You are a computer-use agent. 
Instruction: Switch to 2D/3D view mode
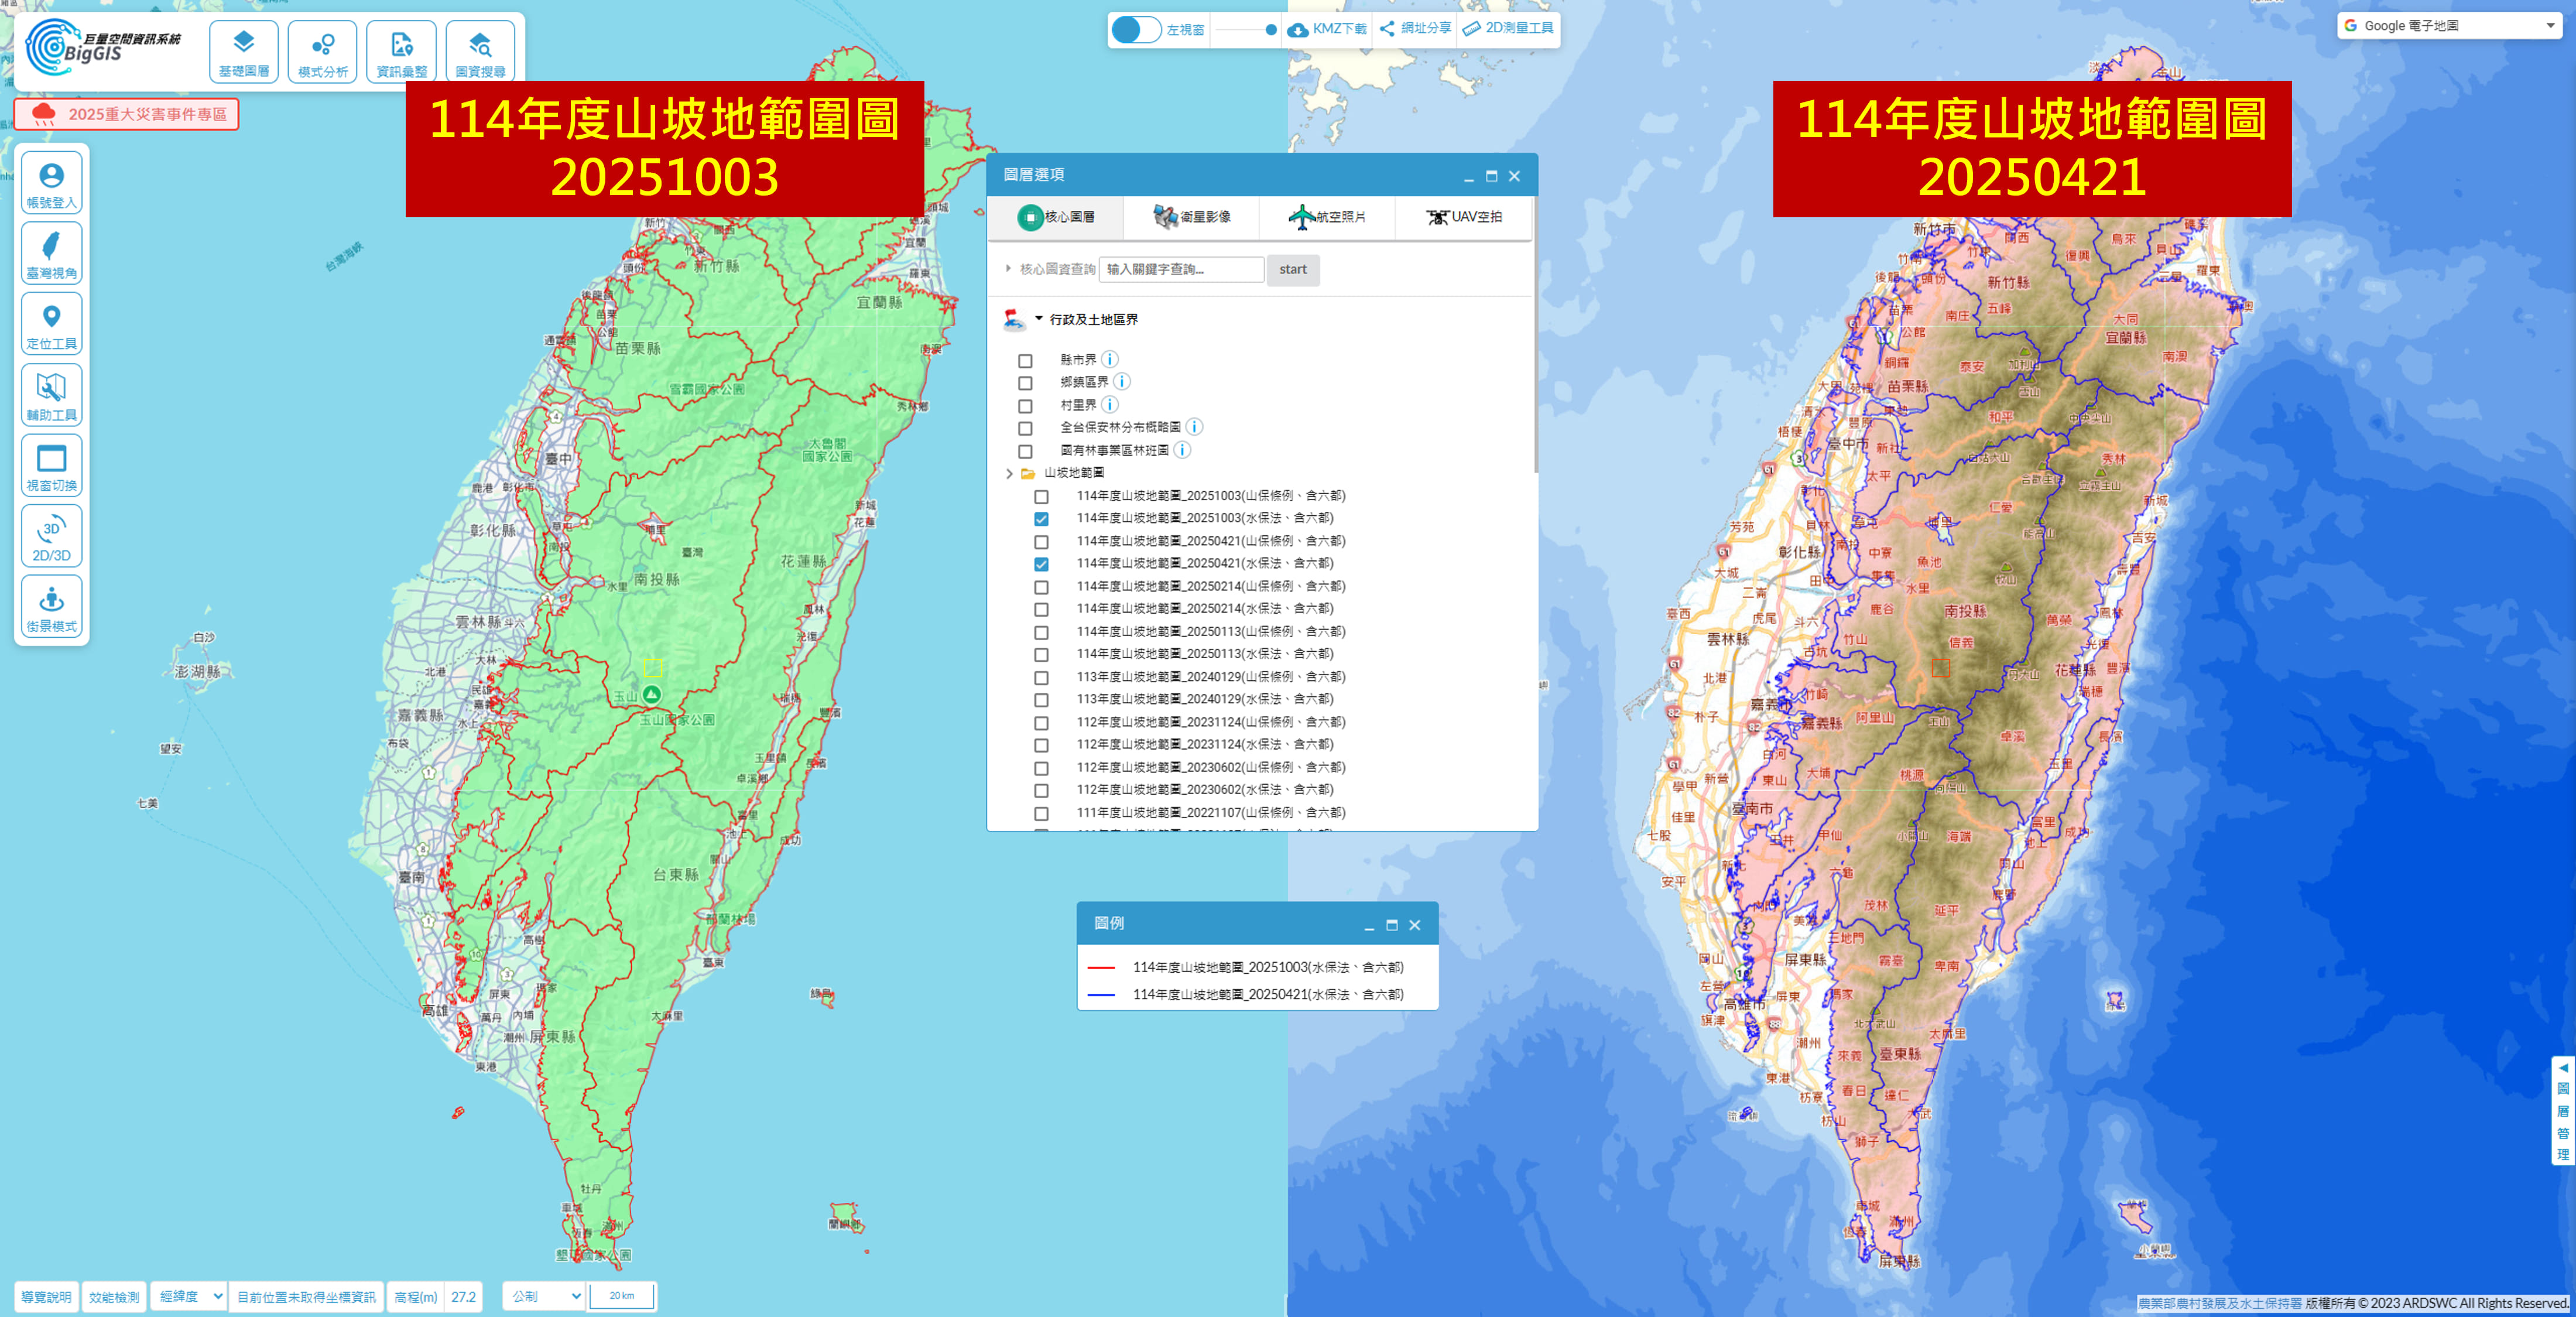pos(51,537)
